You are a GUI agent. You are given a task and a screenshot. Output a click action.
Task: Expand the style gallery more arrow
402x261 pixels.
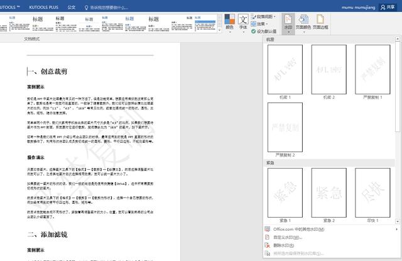[219, 32]
